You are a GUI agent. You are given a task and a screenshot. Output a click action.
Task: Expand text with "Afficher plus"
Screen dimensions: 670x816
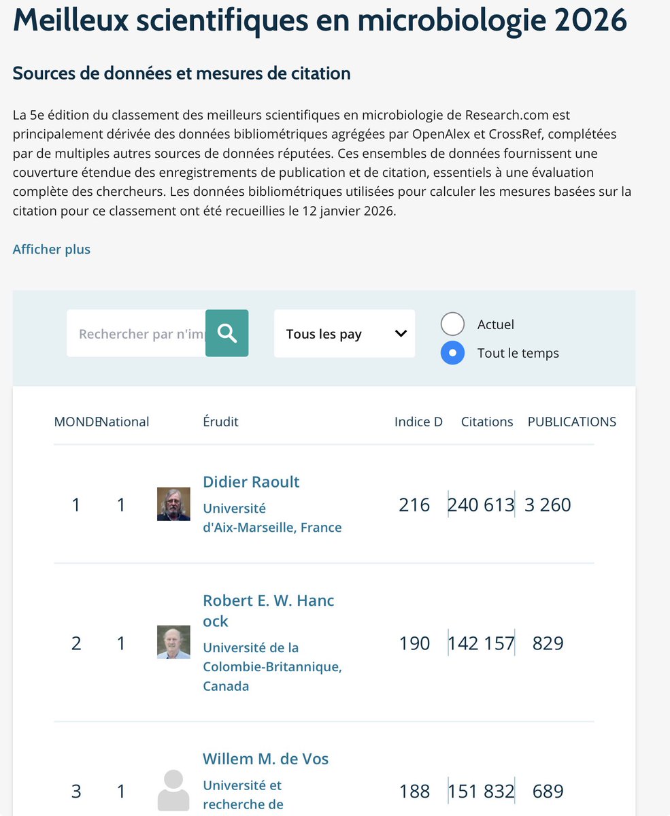tap(52, 250)
